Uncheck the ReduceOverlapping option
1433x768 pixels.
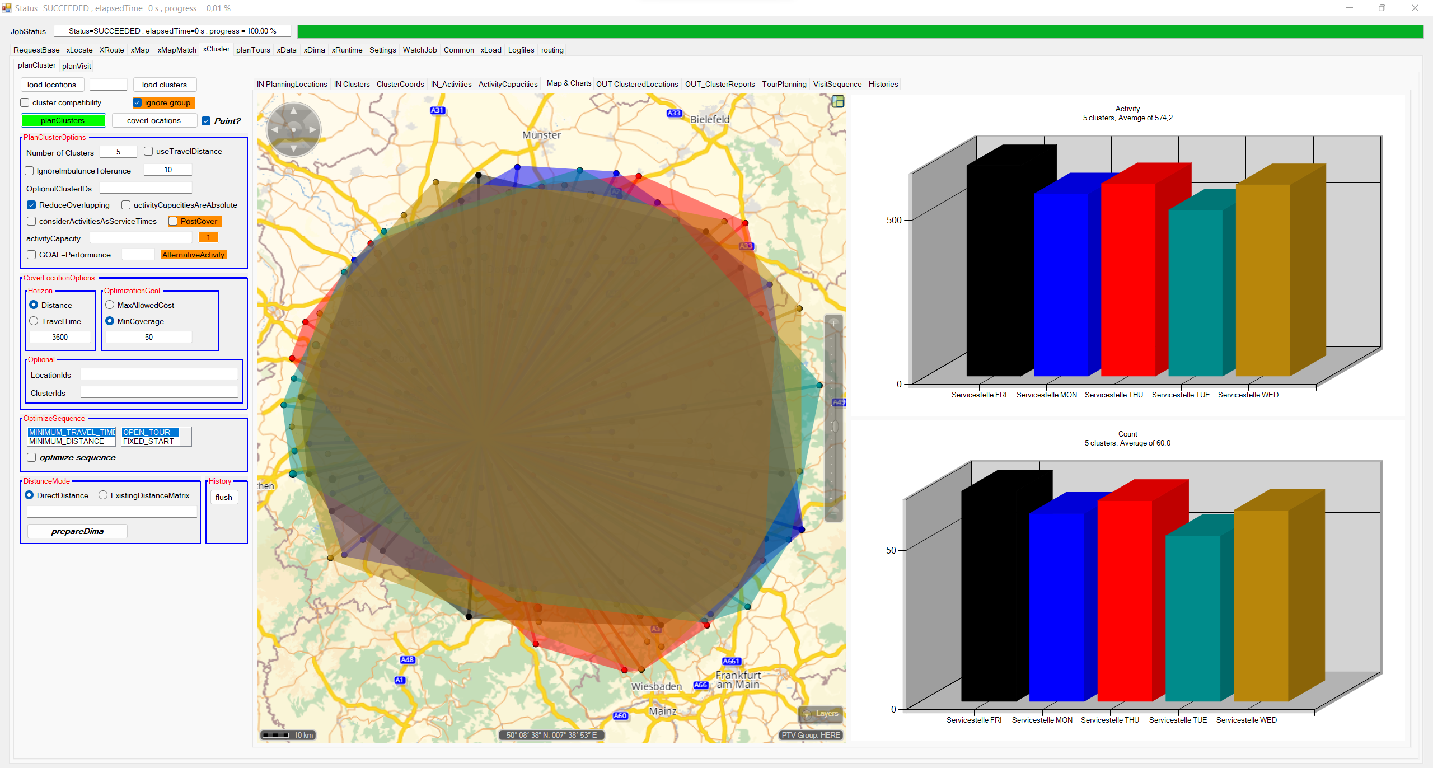pos(32,205)
